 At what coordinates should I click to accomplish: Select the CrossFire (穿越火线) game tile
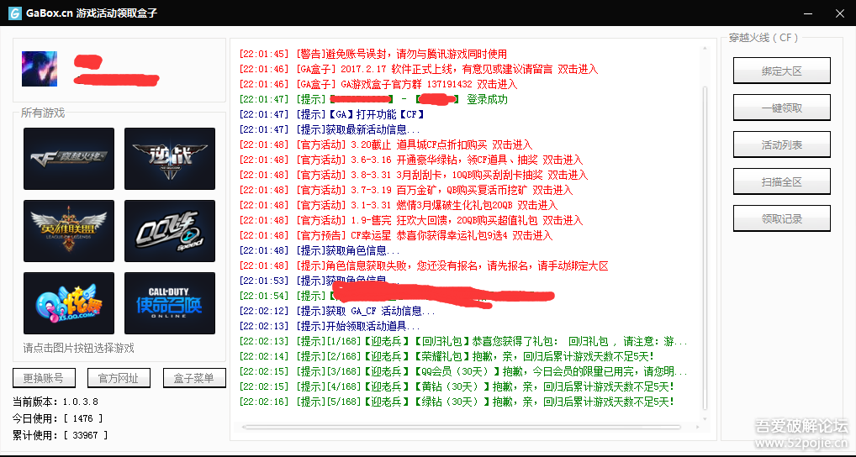(69, 159)
